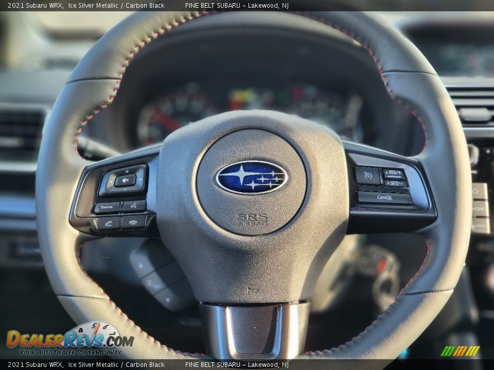The width and height of the screenshot is (494, 370).
Task: Tap the CANCEL cruise button
Action: [385, 197]
